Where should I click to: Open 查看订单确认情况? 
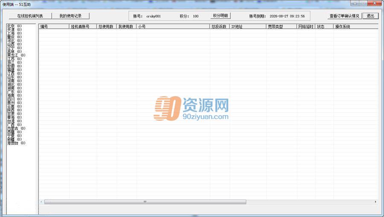click(x=344, y=16)
